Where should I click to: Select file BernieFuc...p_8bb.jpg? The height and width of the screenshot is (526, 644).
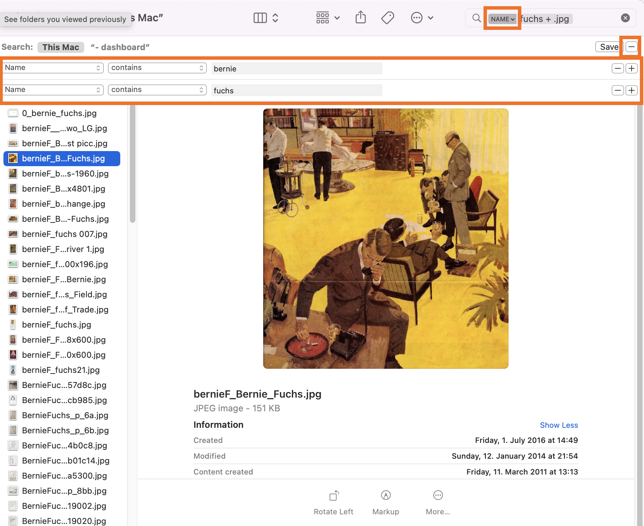pos(62,491)
